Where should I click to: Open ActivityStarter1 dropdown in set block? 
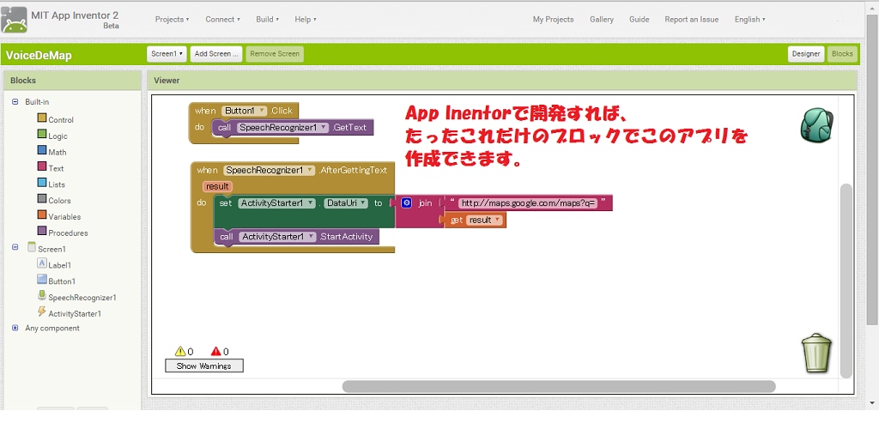(x=278, y=203)
